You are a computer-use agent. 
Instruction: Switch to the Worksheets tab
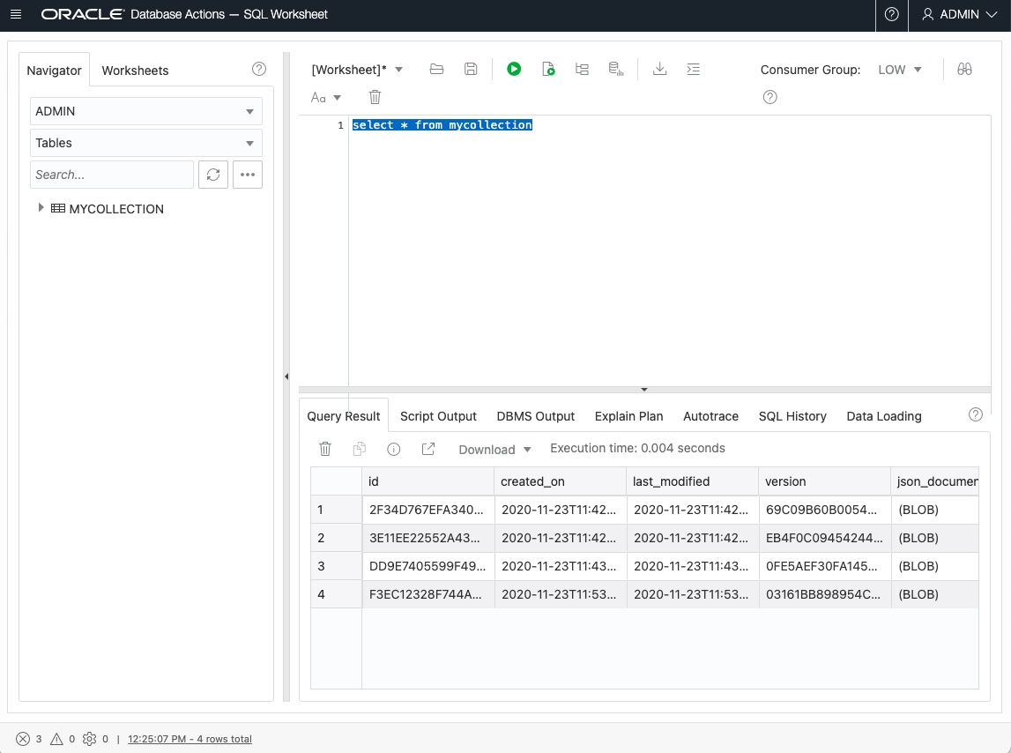(x=135, y=71)
